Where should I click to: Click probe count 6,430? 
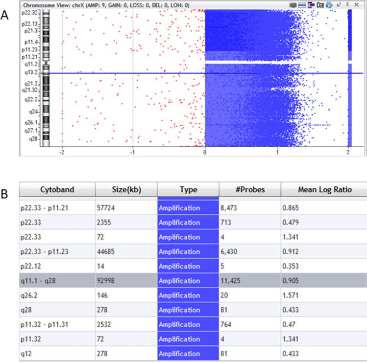click(229, 251)
